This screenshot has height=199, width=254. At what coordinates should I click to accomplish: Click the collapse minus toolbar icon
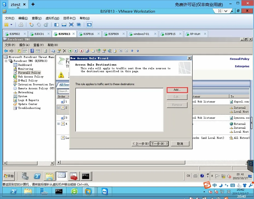[x=126, y=51]
